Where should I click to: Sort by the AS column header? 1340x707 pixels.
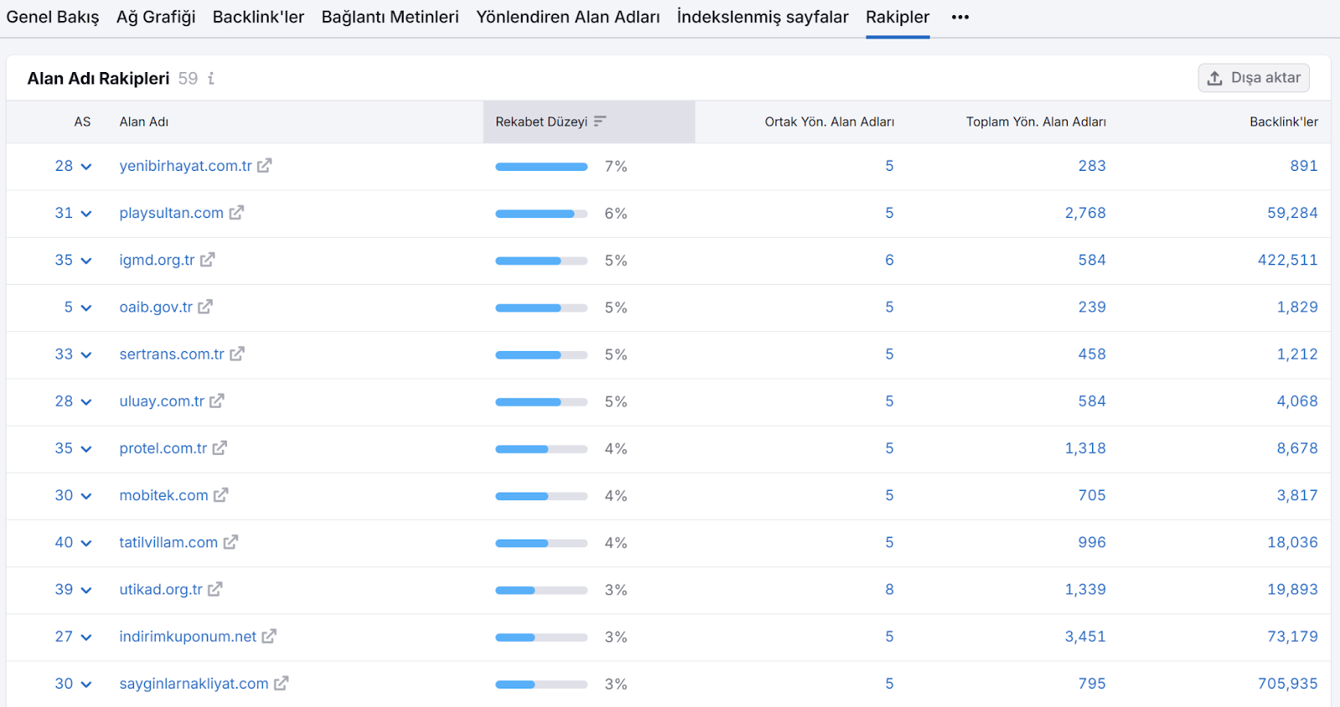pos(82,121)
